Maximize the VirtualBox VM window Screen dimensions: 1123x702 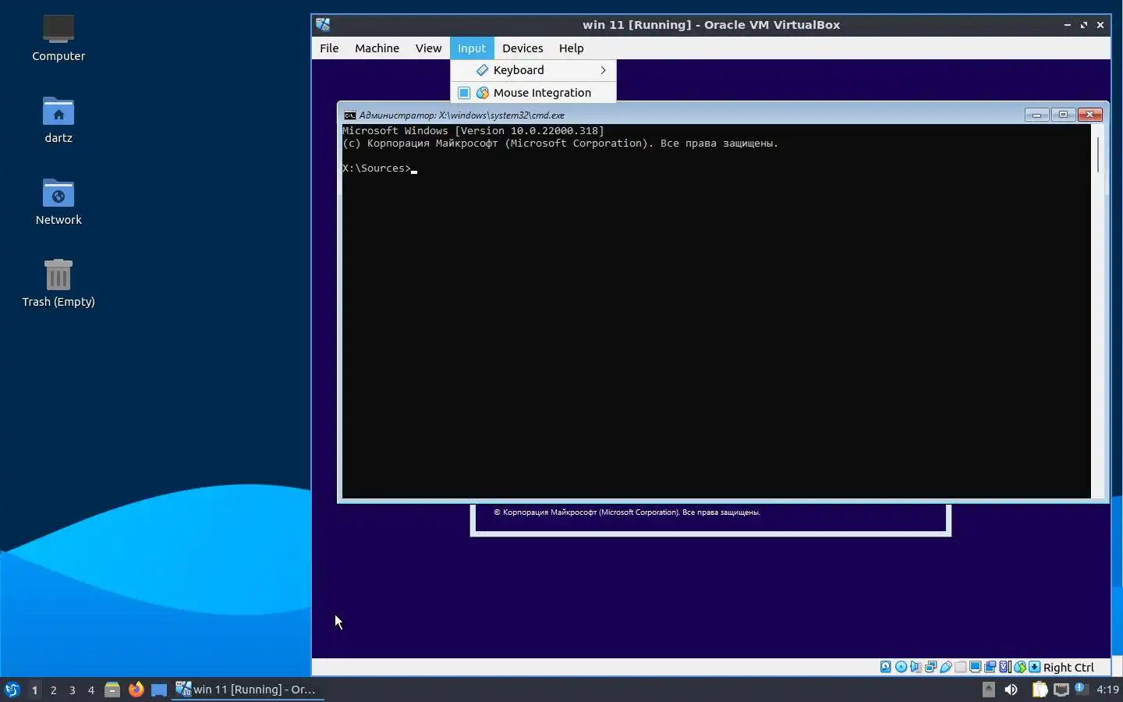click(x=1084, y=25)
